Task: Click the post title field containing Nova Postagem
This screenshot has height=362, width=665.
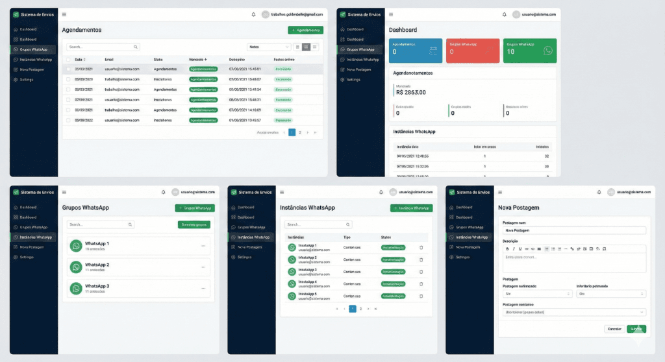Action: pyautogui.click(x=574, y=230)
